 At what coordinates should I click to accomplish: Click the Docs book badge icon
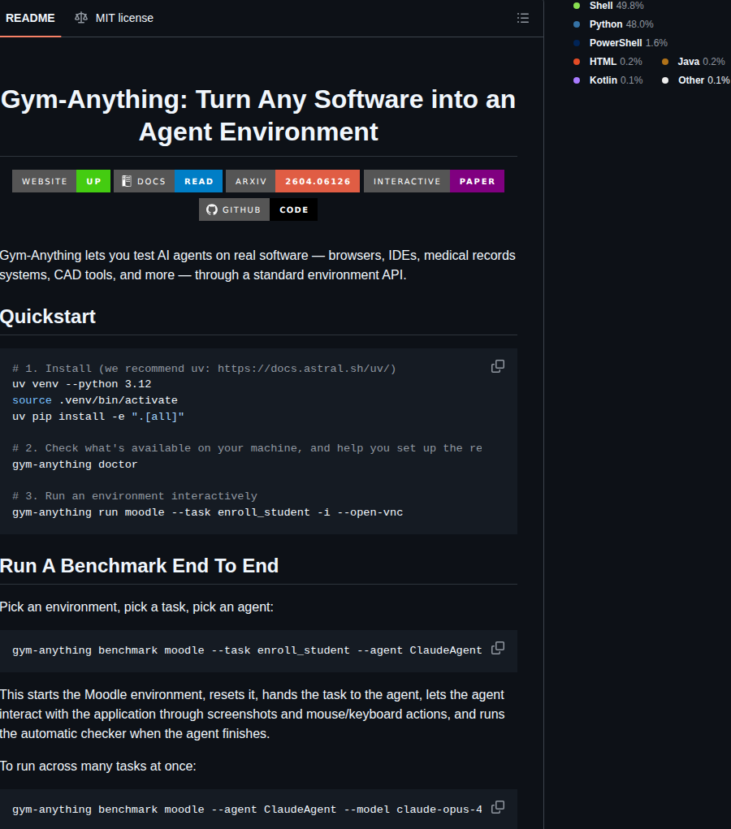pyautogui.click(x=127, y=181)
